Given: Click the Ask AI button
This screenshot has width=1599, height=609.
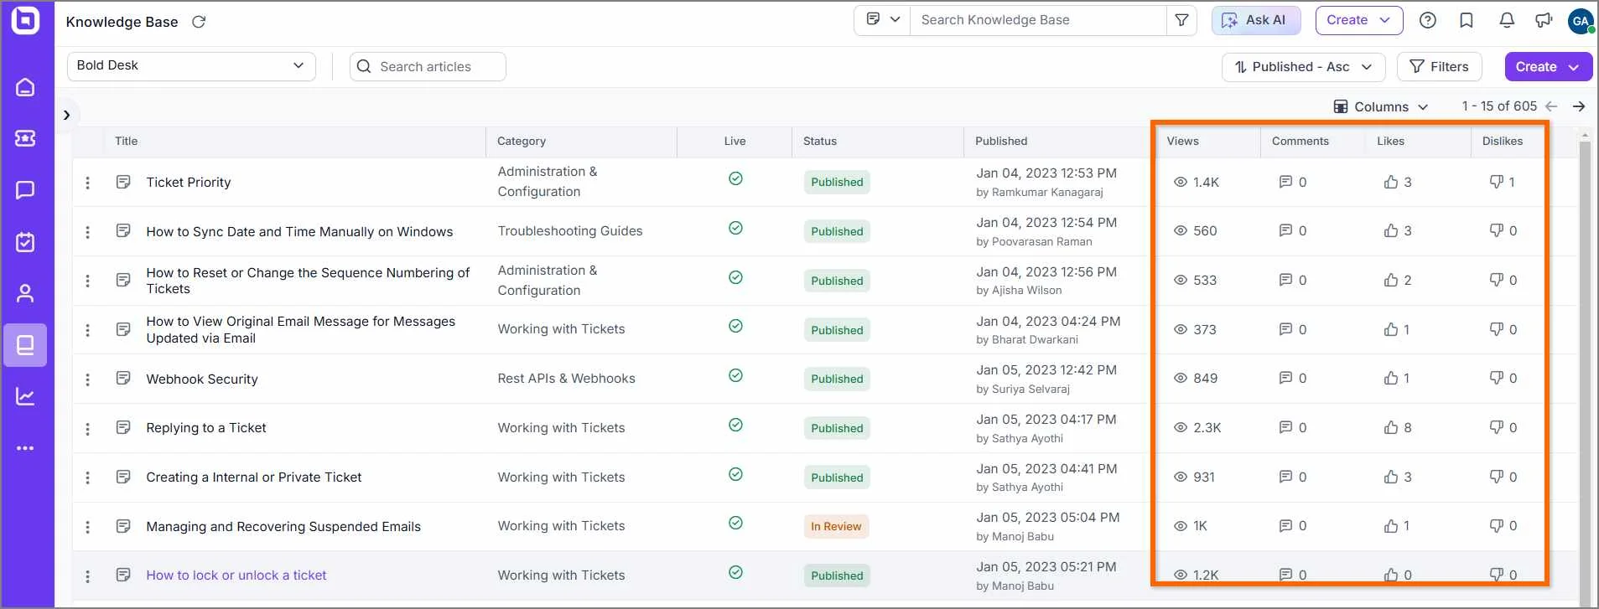Looking at the screenshot, I should point(1256,20).
